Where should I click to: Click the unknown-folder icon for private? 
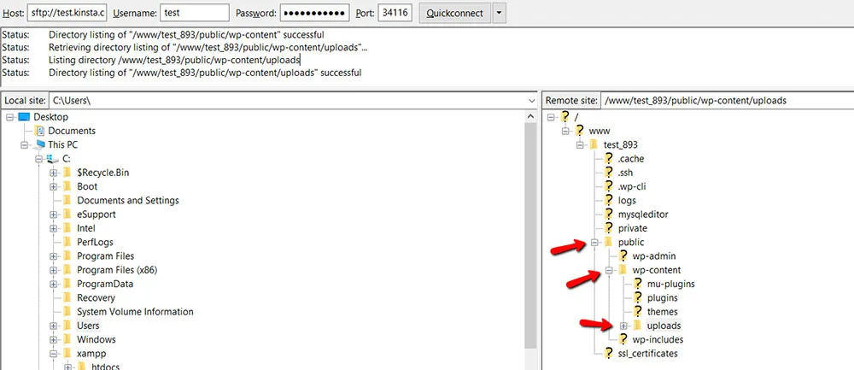[608, 228]
